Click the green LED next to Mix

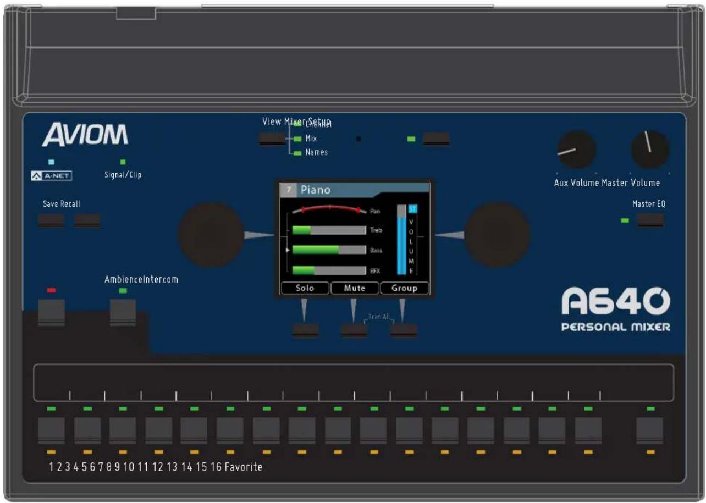click(297, 139)
